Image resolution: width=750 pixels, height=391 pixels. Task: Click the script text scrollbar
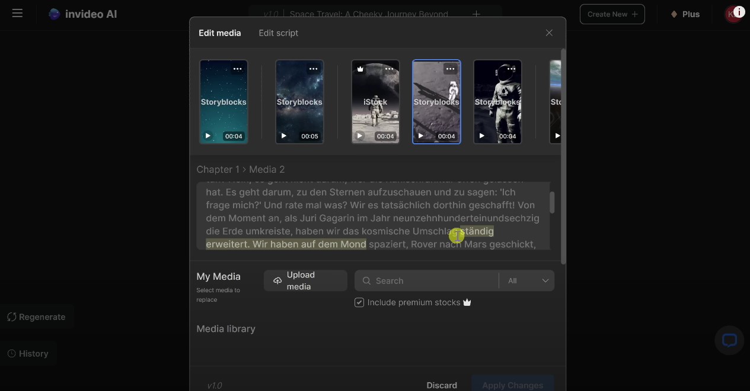pyautogui.click(x=552, y=203)
